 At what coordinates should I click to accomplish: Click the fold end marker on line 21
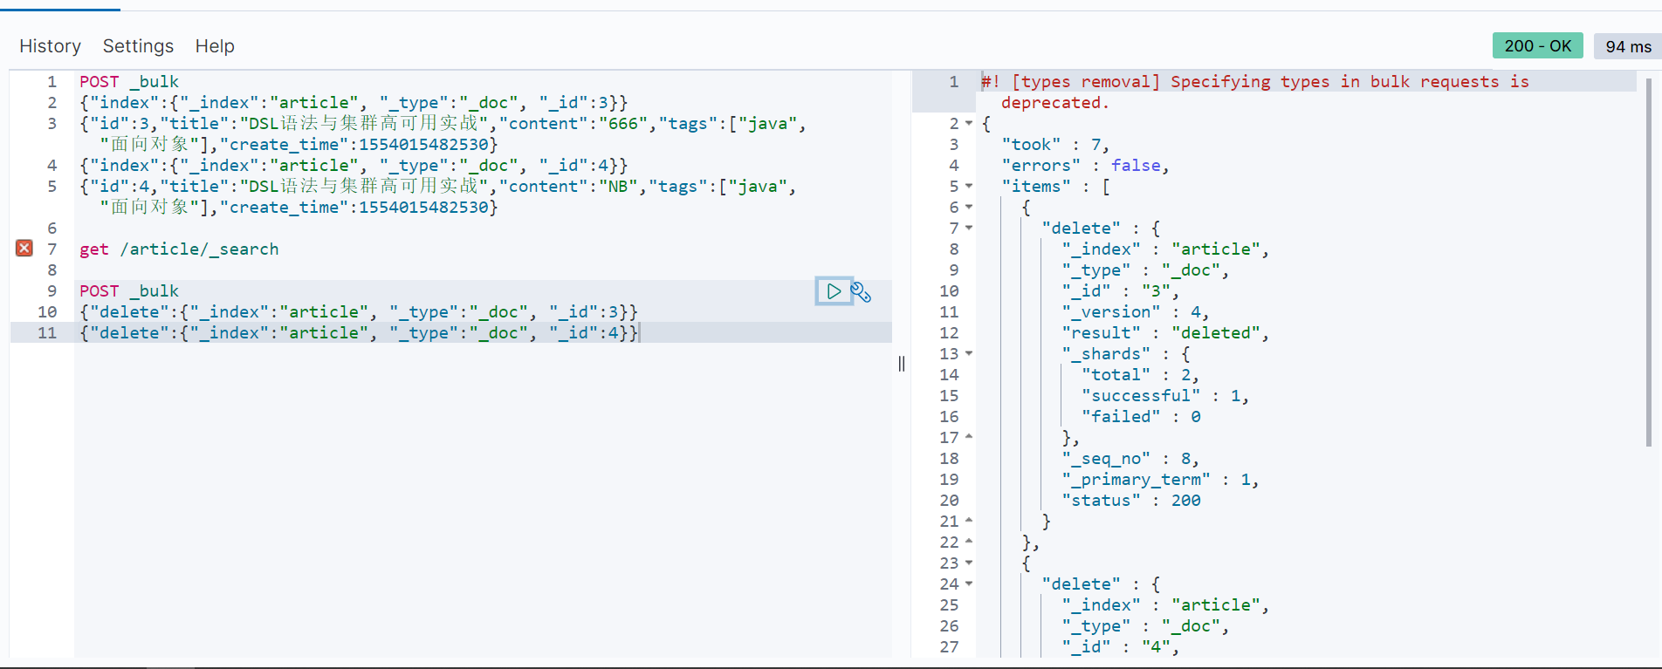[x=969, y=522]
